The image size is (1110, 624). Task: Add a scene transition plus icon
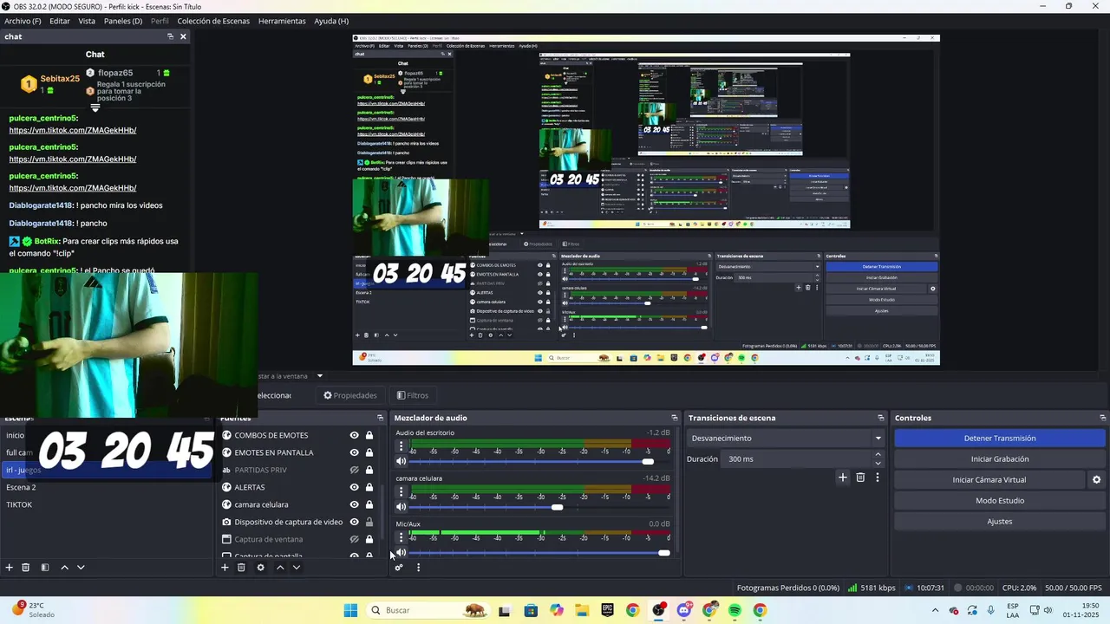click(842, 478)
